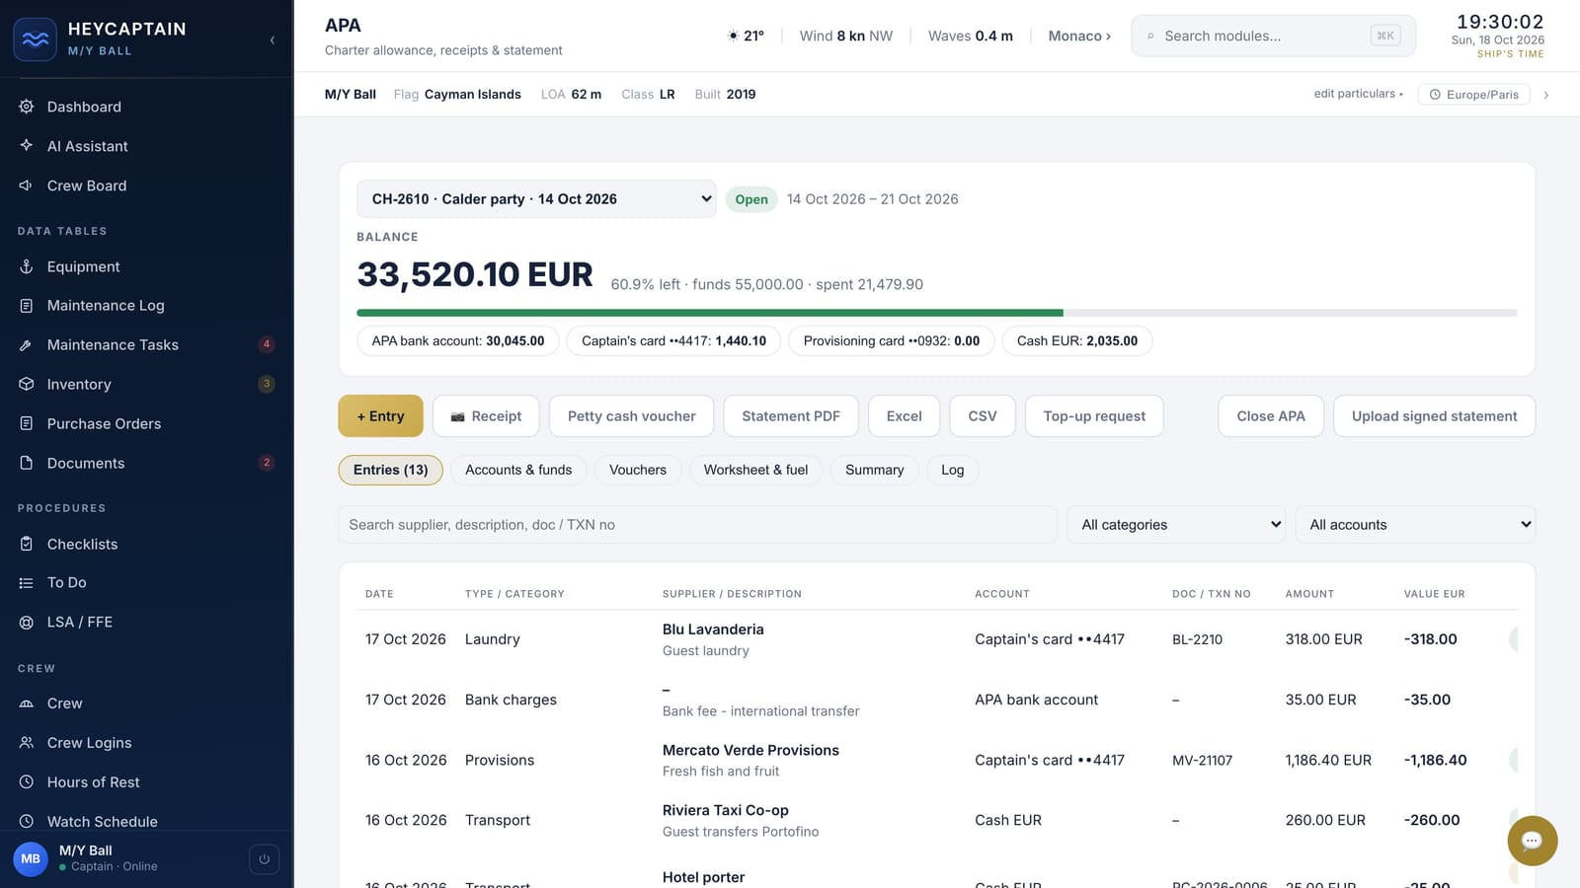Click the entries search supplier field
The width and height of the screenshot is (1580, 888).
tap(697, 525)
